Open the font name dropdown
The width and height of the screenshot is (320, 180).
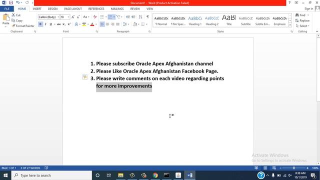58,17
